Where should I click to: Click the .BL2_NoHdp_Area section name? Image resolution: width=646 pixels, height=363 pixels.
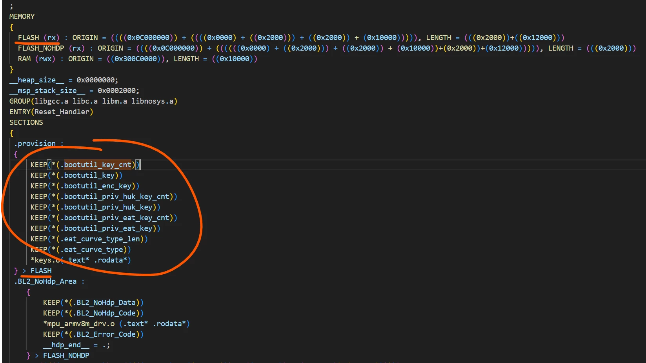click(45, 281)
